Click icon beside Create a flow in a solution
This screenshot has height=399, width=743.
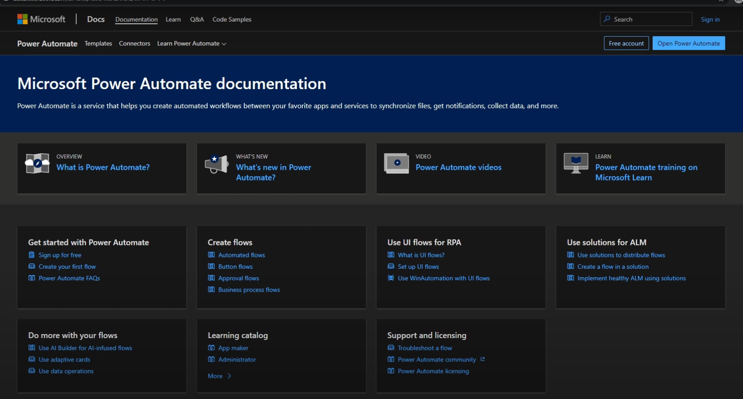tap(570, 266)
